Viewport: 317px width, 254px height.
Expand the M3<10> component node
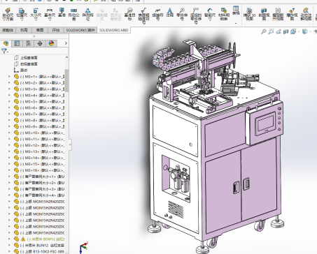click(x=9, y=133)
